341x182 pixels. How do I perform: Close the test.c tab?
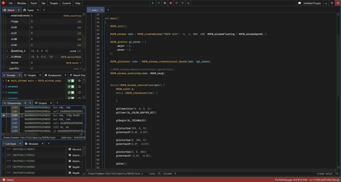(x=102, y=10)
